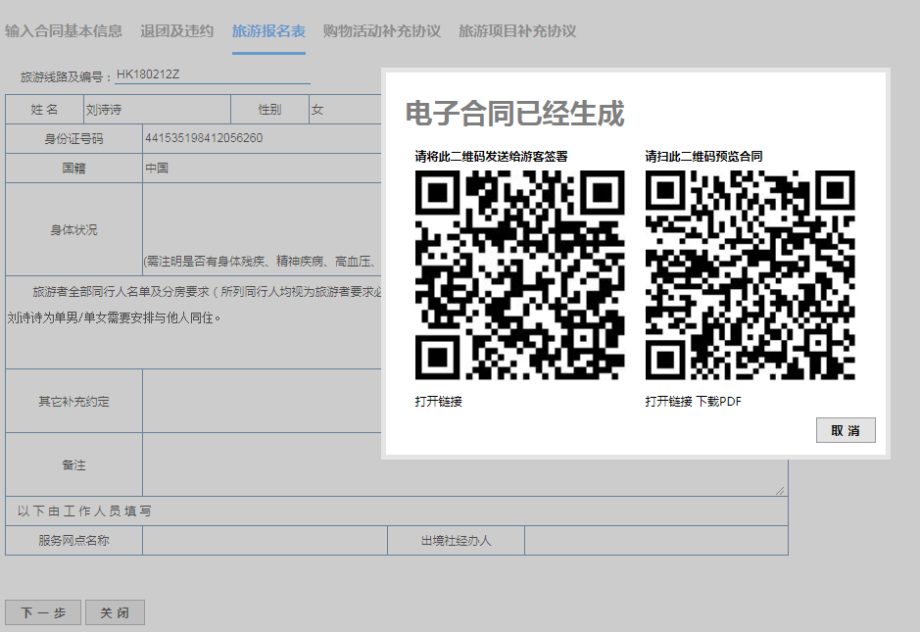Click the 身份证号码 row label
The image size is (920, 632).
coord(73,138)
